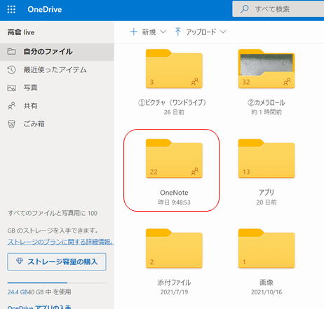Screen dimensions: 324x309
Task: Click the shared icon on the ②カメラロール folder
Action: click(287, 81)
